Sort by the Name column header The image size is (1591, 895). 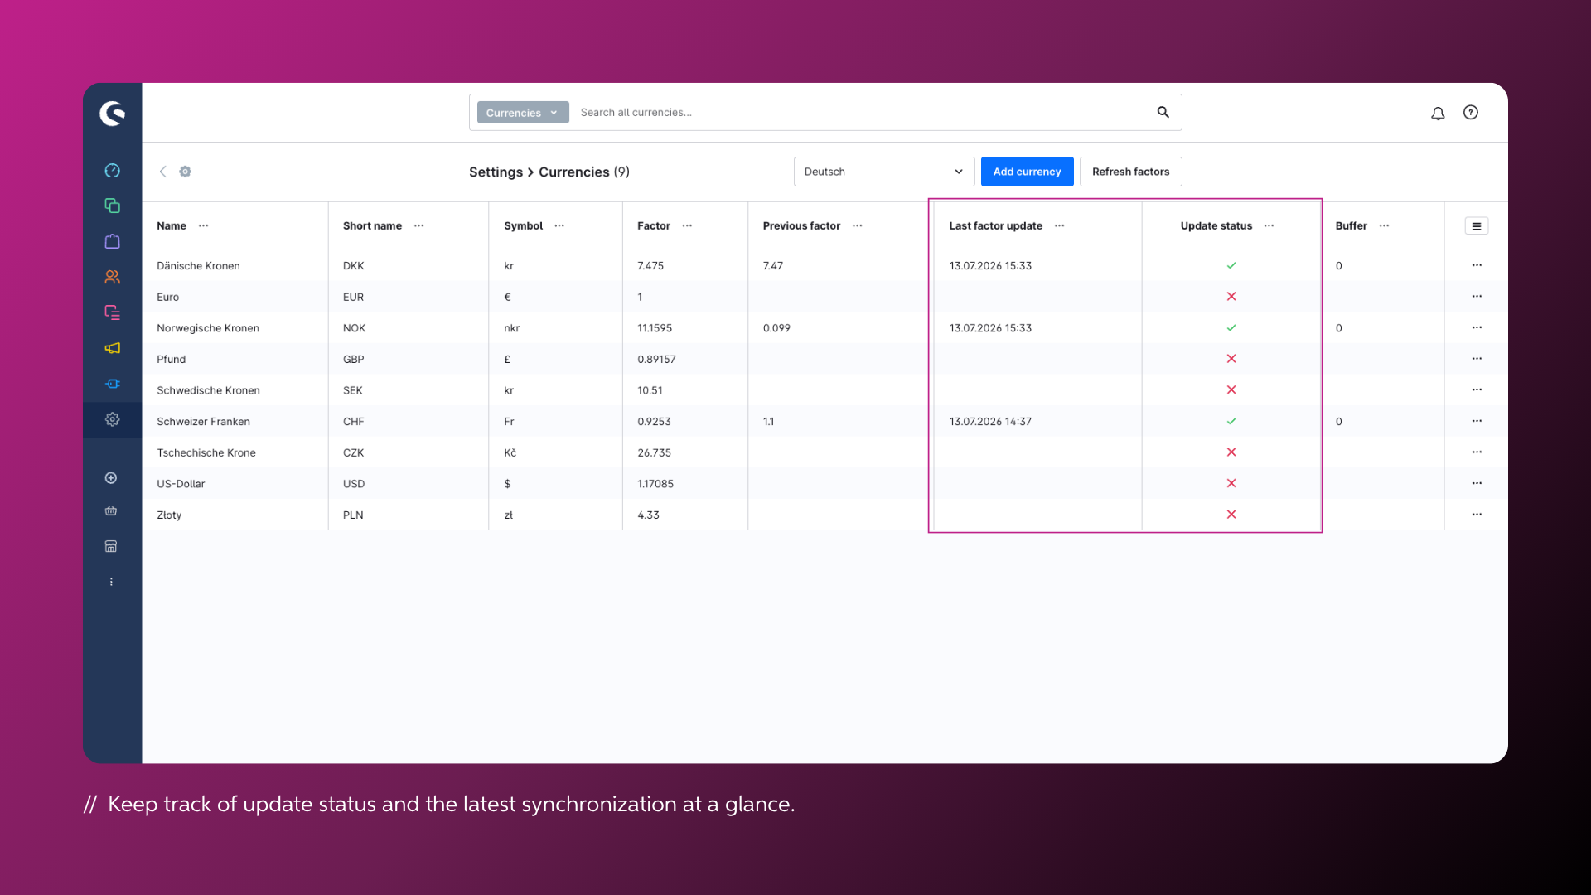pos(172,225)
